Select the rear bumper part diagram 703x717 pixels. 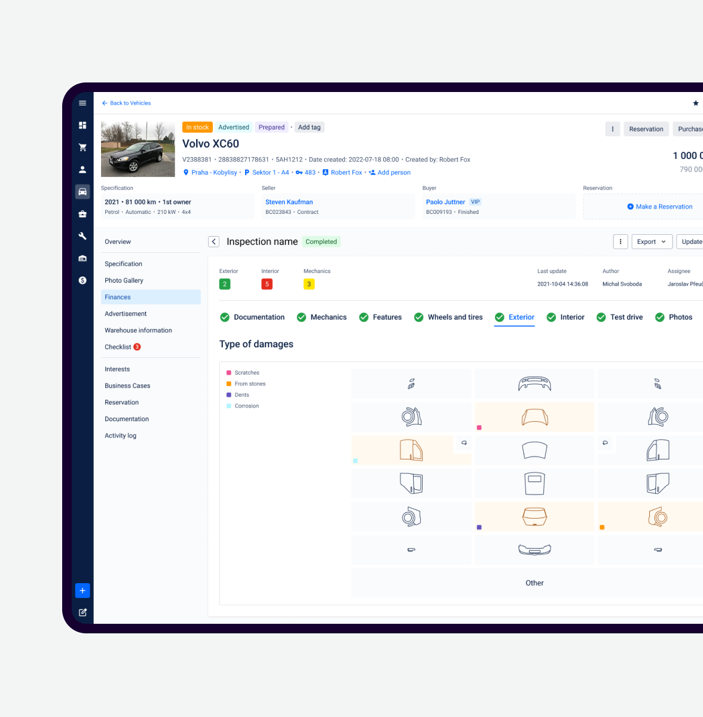pyautogui.click(x=534, y=550)
